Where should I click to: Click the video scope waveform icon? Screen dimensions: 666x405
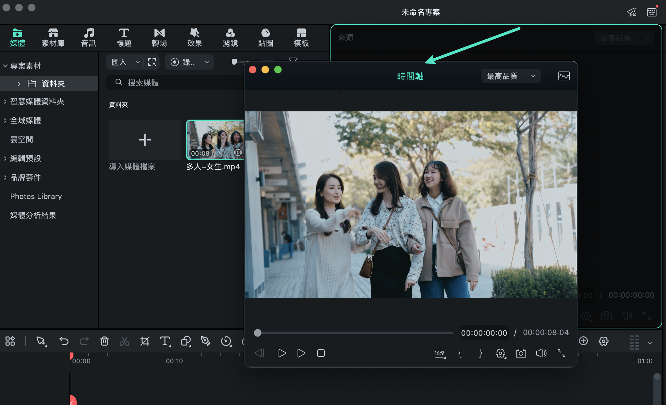tap(564, 76)
